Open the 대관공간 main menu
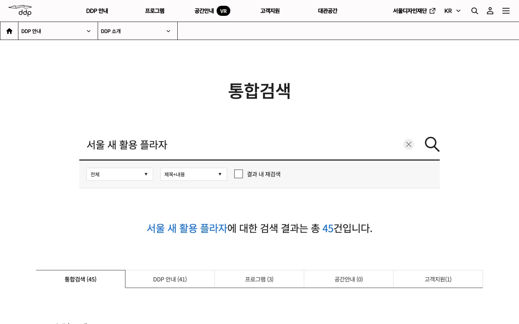Viewport: 519px width, 324px height. pos(328,11)
